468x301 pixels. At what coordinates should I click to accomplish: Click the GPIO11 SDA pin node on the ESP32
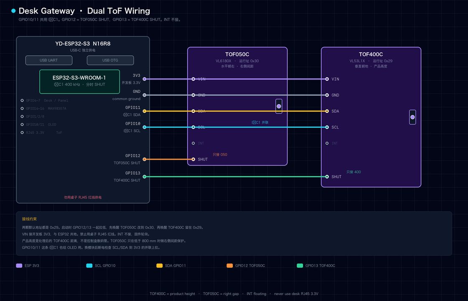(145, 111)
